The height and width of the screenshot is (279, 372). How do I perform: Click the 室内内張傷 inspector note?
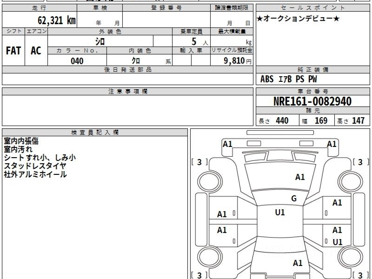tap(21, 141)
